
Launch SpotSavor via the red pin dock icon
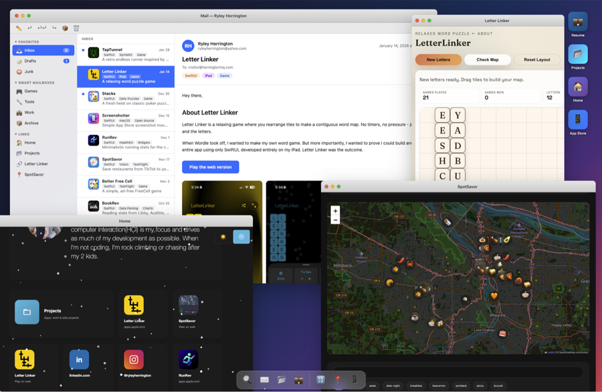[x=338, y=379]
